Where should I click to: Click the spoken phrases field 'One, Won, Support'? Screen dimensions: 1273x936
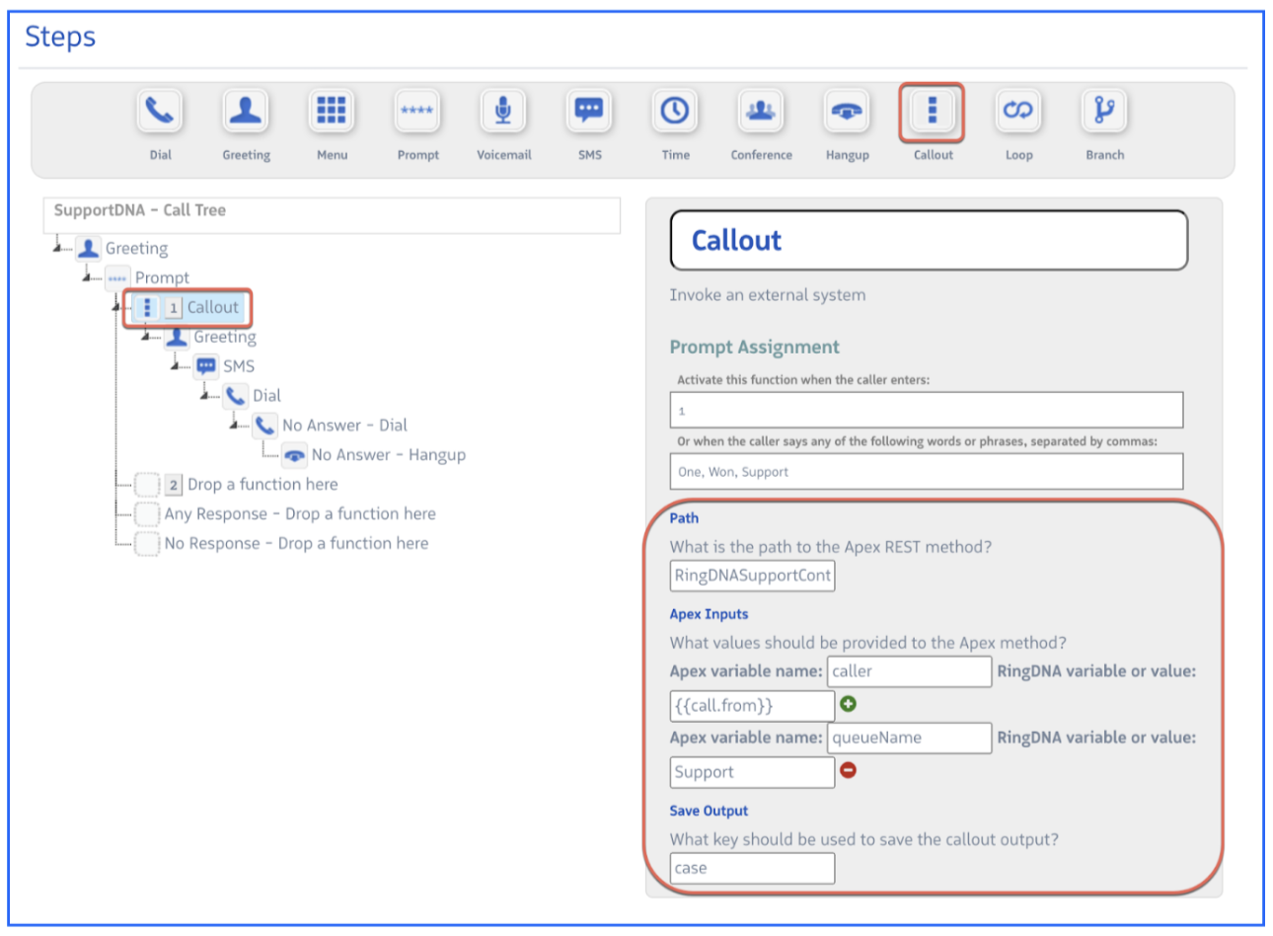(x=926, y=472)
